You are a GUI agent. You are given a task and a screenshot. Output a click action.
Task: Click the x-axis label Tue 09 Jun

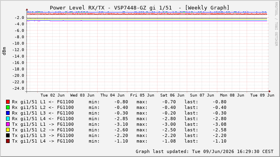(262, 95)
